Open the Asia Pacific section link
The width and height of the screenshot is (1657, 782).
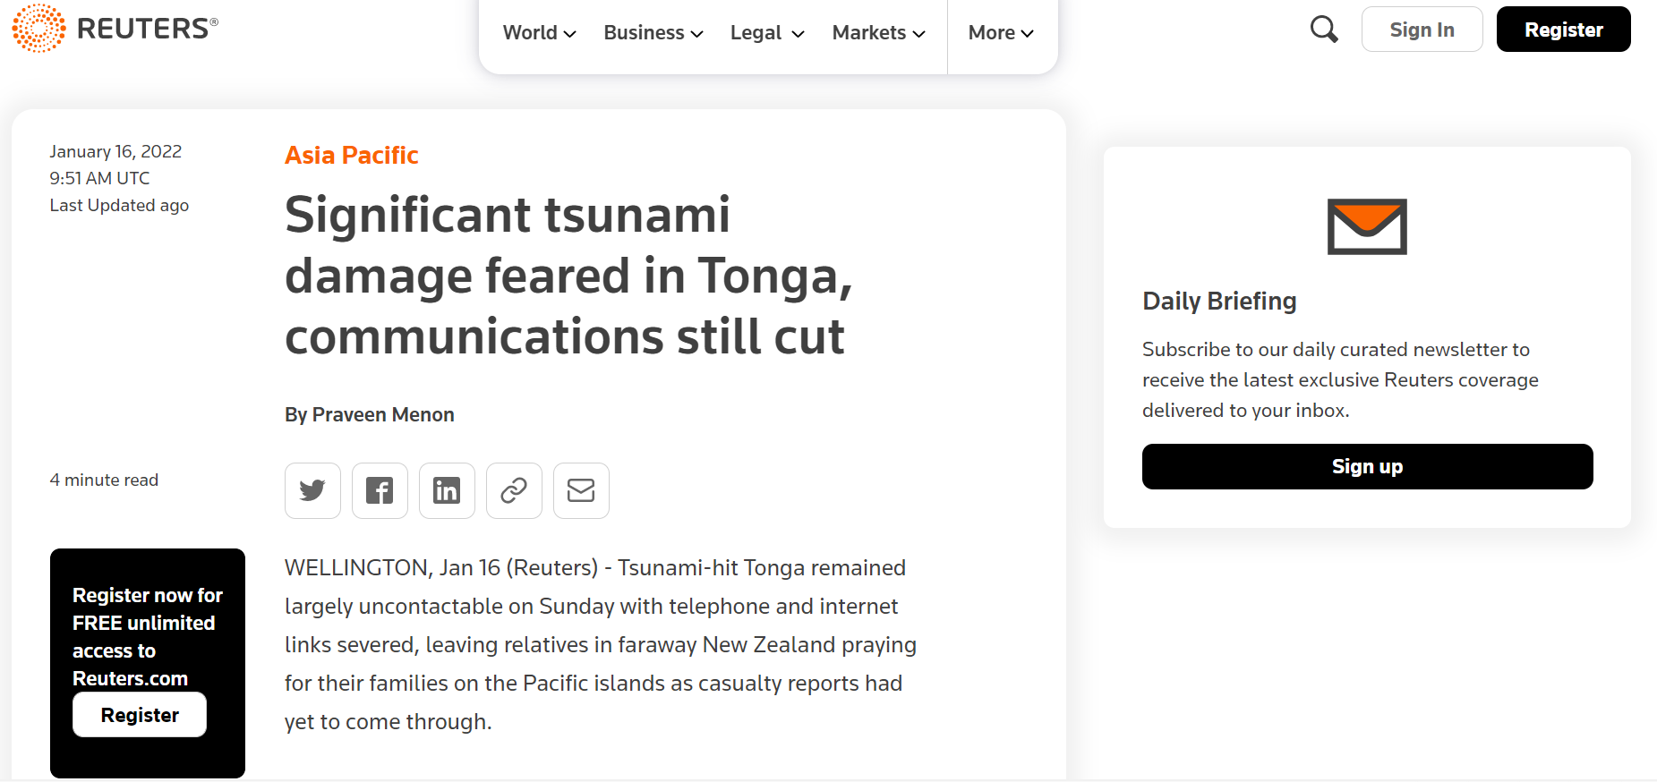(351, 156)
